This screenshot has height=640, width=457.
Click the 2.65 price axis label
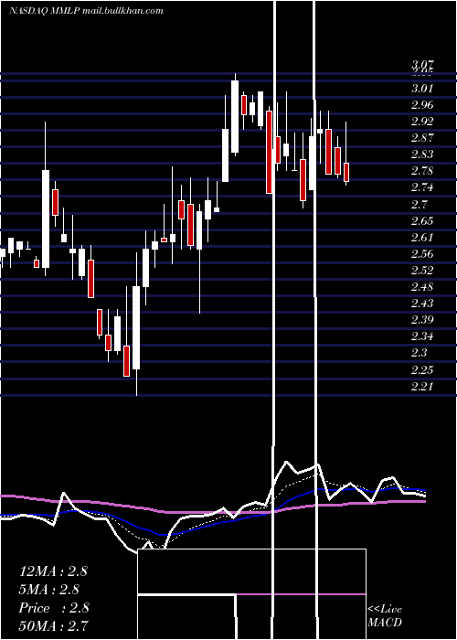422,221
